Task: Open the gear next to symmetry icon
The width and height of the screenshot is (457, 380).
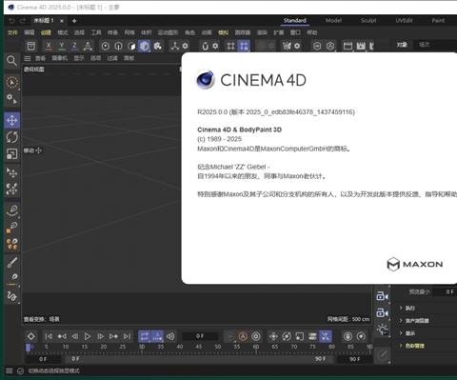Action: (x=297, y=46)
